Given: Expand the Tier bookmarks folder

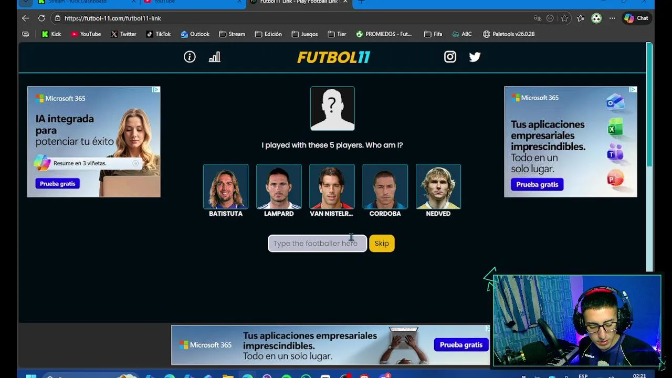Looking at the screenshot, I should (337, 34).
